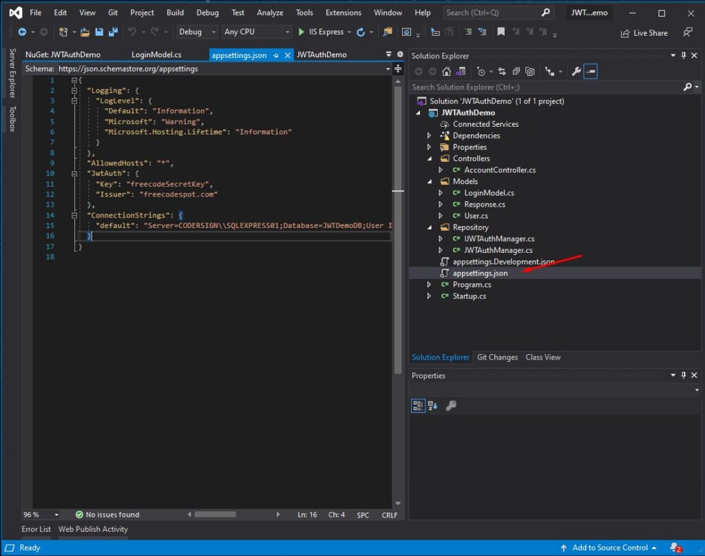Switch to the Class View tab

[543, 357]
